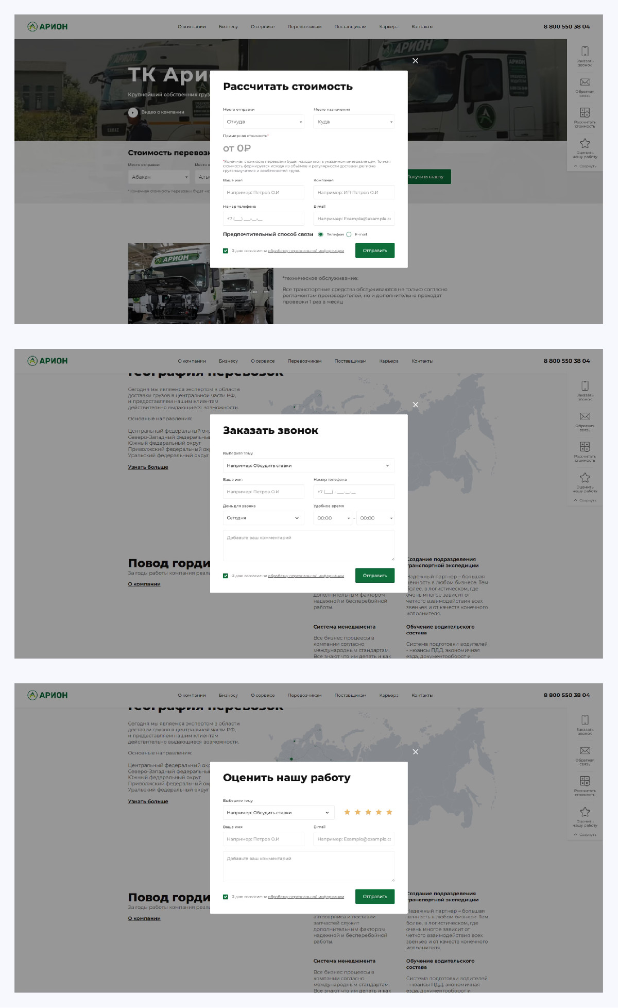Screen dimensions: 618x1008
Task: Click the second rating star in review form
Action: point(357,812)
